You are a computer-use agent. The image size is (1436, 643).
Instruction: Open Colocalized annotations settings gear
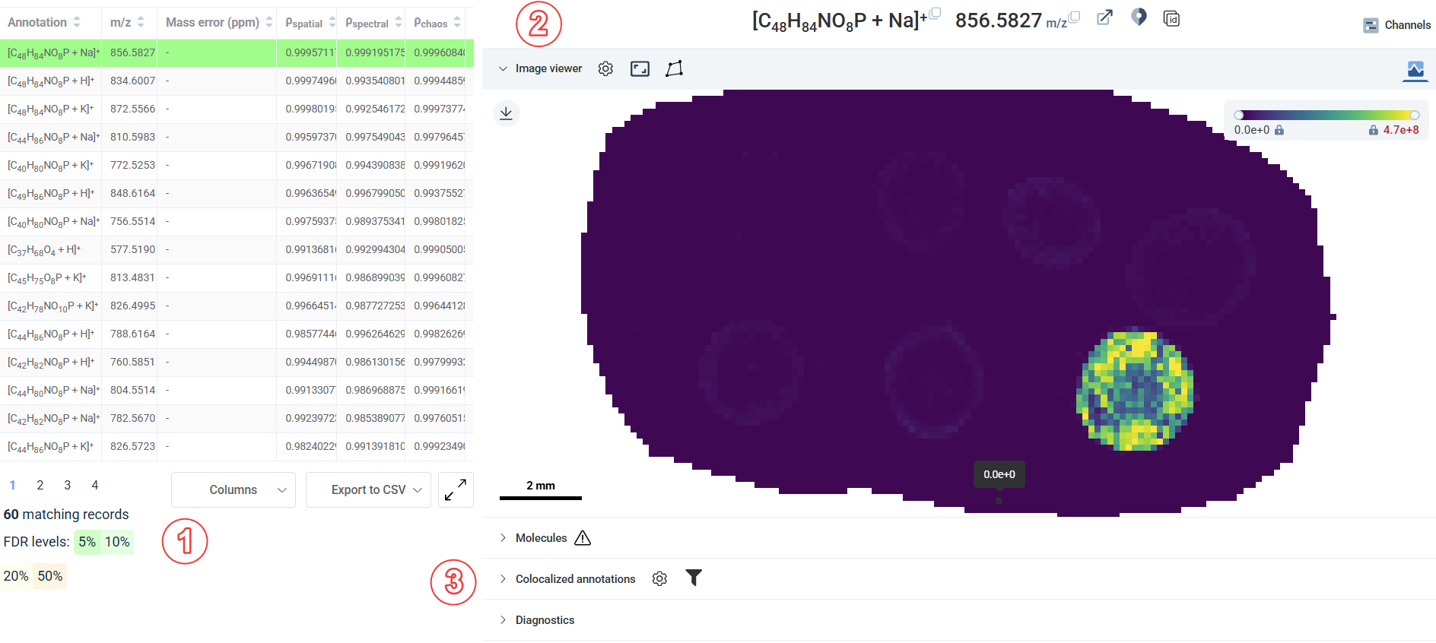click(x=659, y=579)
